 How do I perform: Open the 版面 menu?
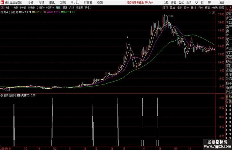pos(174,2)
